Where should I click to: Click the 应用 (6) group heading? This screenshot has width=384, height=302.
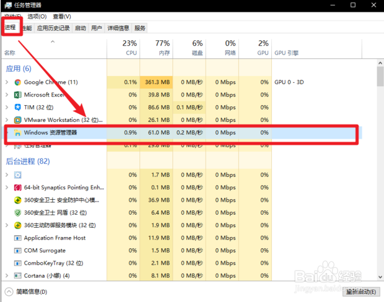[19, 69]
